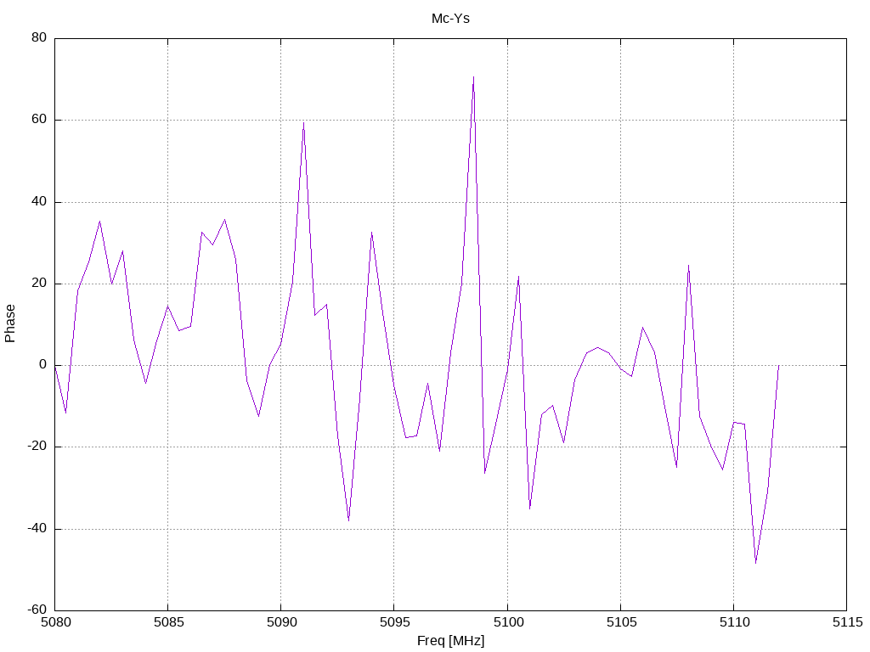Click the Phase y-axis label
The width and height of the screenshot is (870, 652).
[10, 323]
